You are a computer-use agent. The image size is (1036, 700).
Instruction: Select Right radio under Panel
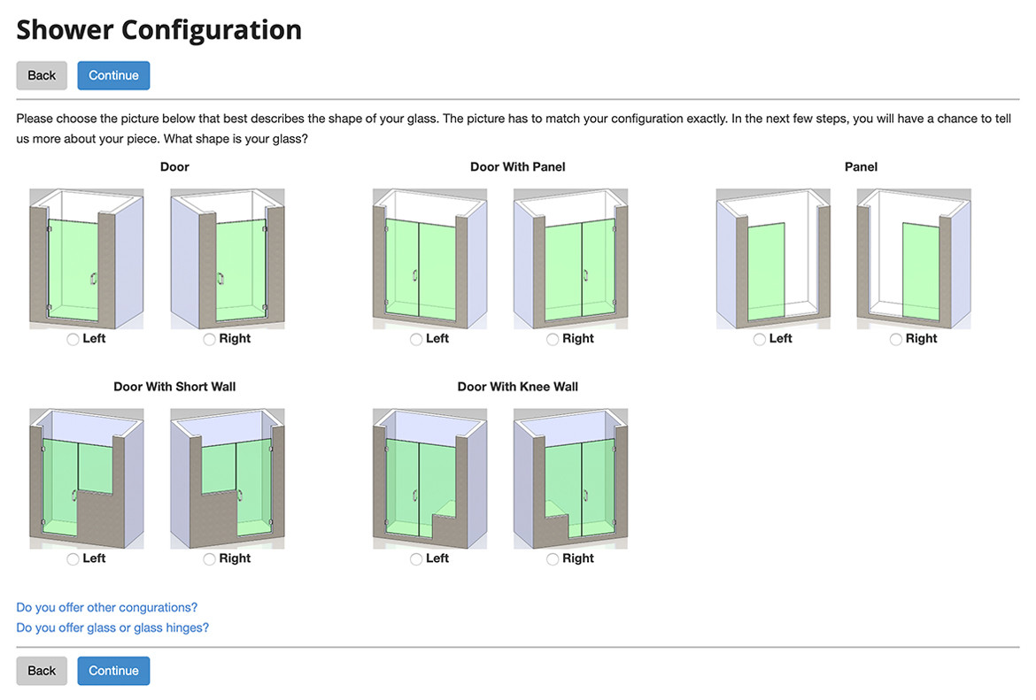coord(896,340)
